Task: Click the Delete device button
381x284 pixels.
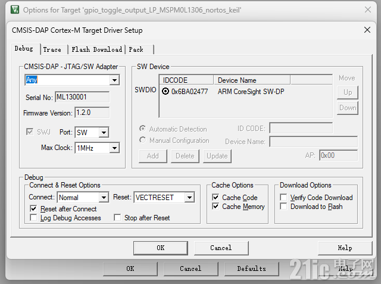Action: [185, 156]
